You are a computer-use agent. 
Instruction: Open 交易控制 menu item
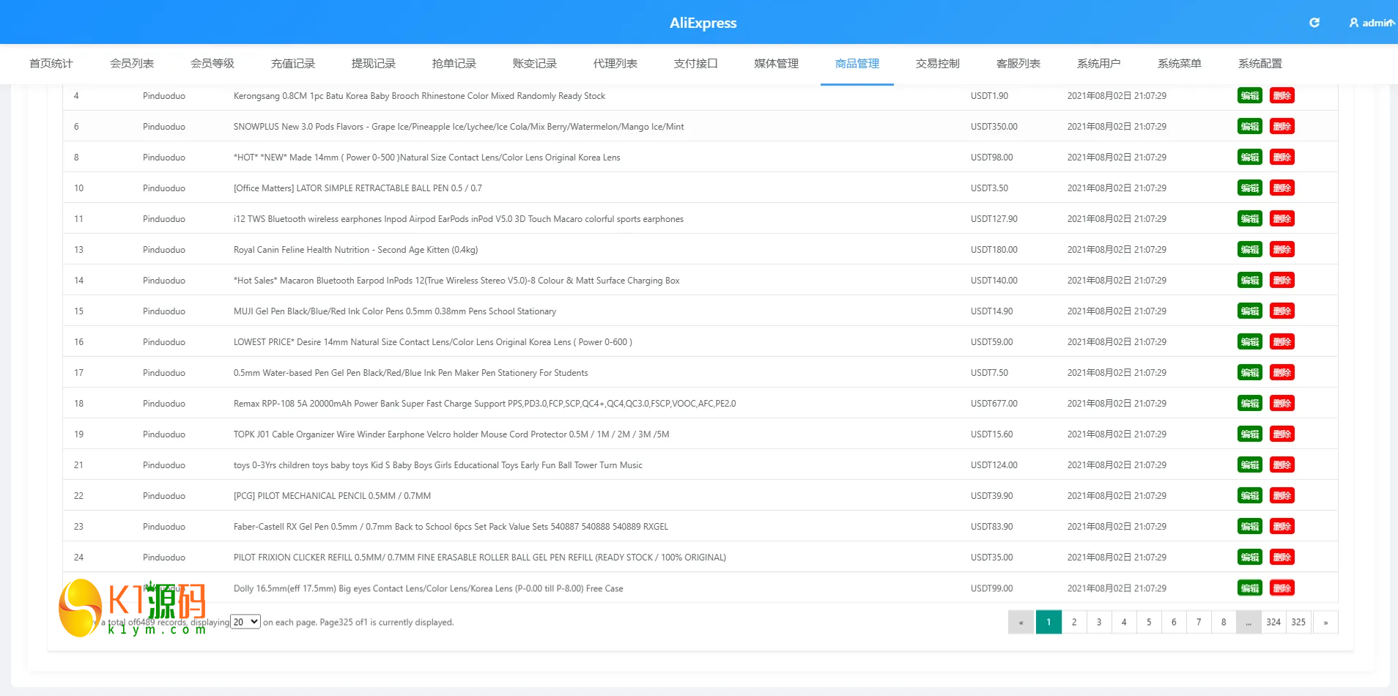[x=938, y=64]
